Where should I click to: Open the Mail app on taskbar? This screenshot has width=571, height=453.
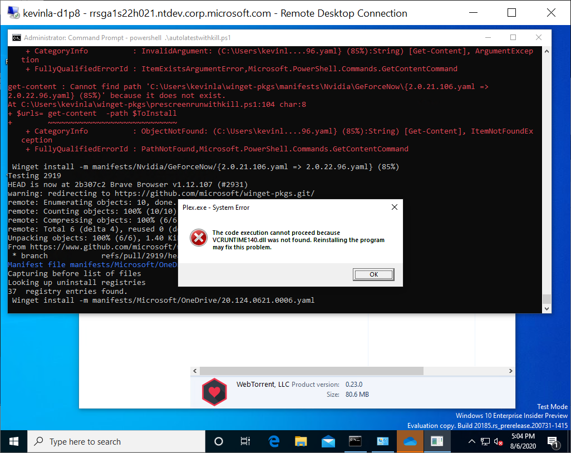328,441
